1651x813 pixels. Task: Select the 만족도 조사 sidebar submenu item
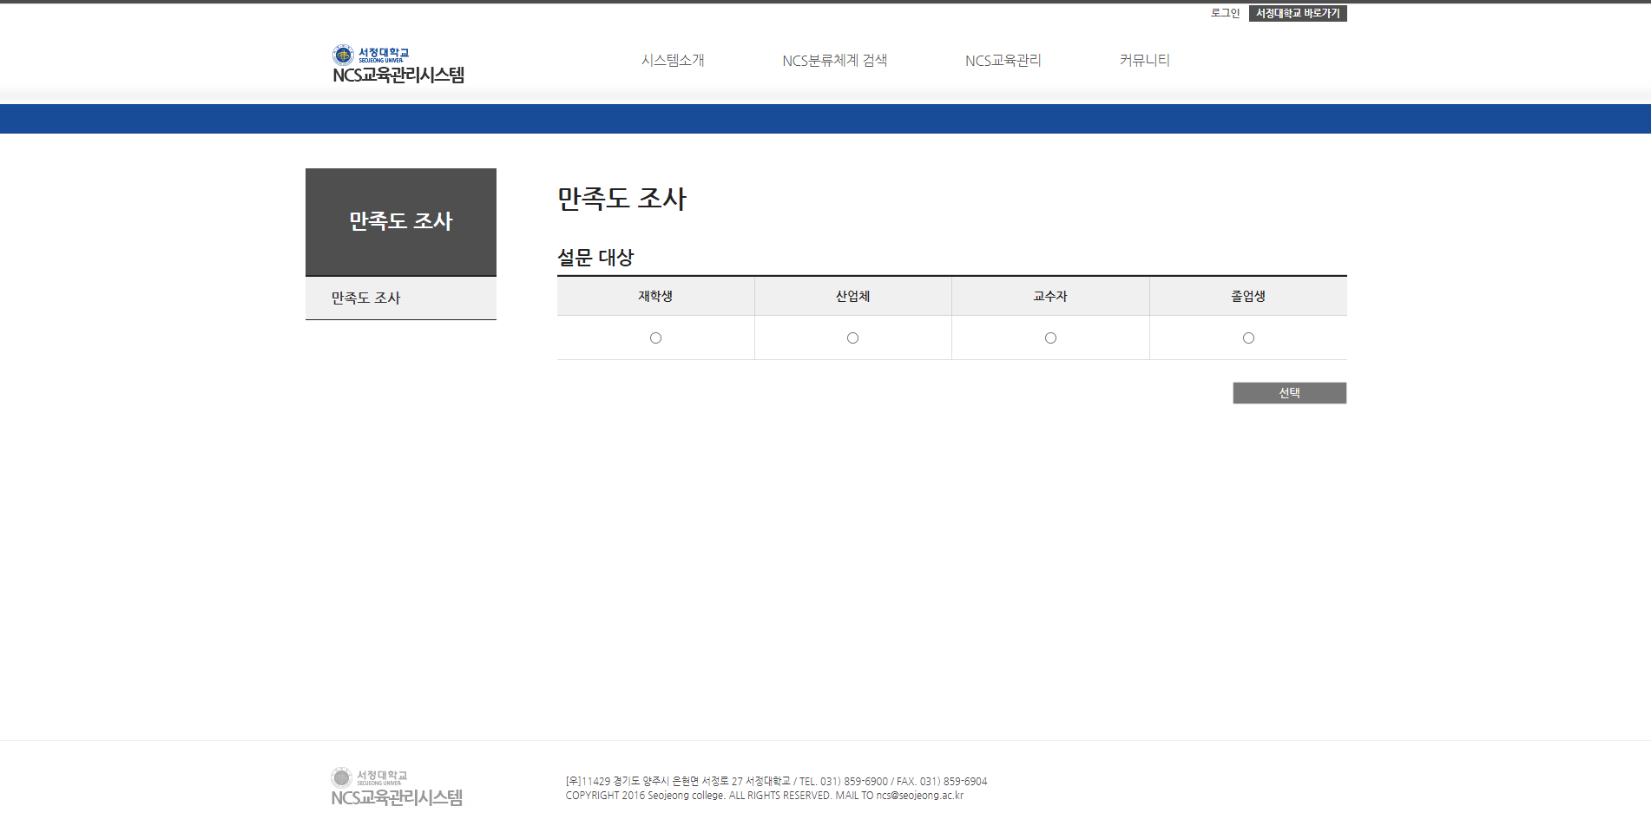coord(365,298)
